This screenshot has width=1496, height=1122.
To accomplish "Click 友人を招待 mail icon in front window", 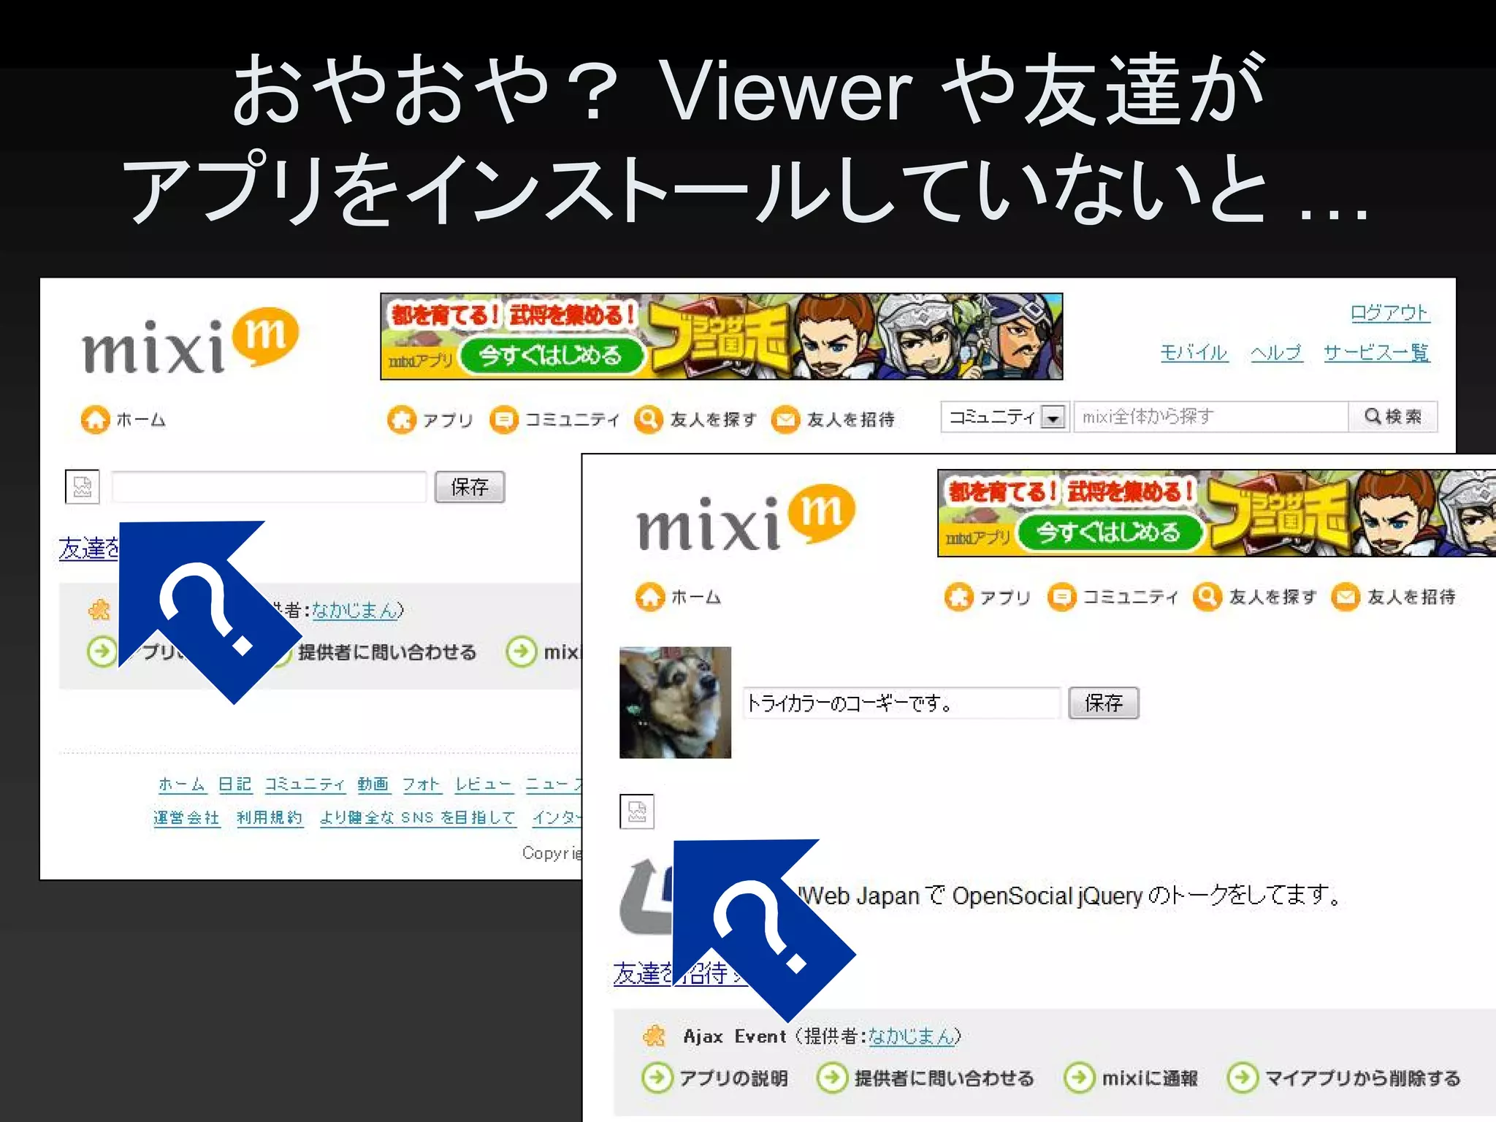I will [x=1346, y=597].
